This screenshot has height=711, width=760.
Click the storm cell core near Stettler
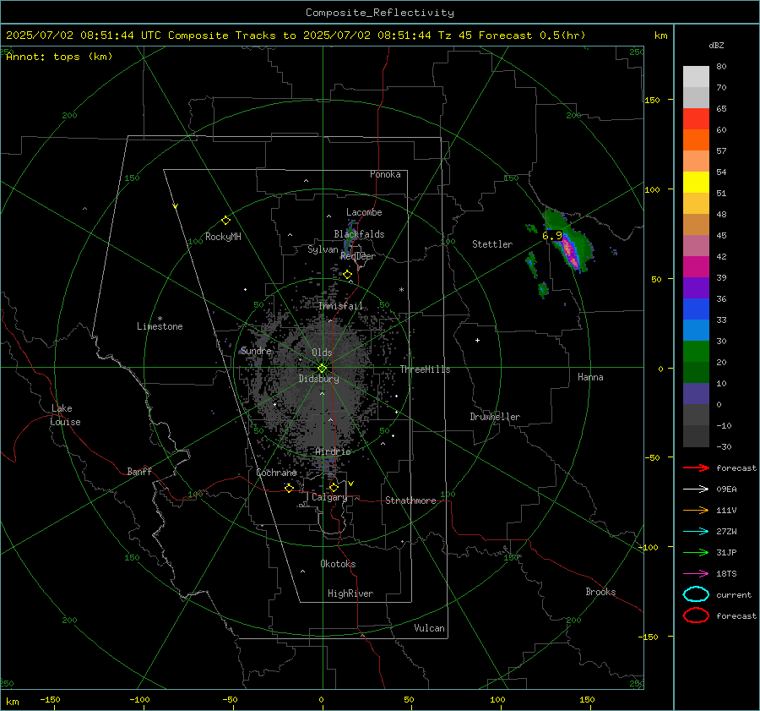pos(569,251)
